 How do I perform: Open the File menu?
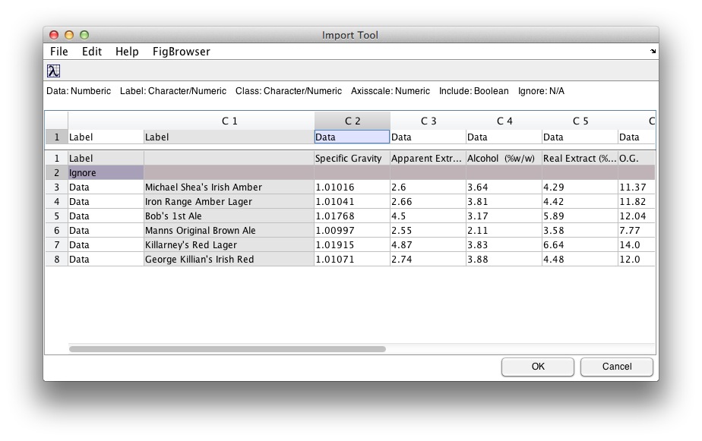coord(58,52)
